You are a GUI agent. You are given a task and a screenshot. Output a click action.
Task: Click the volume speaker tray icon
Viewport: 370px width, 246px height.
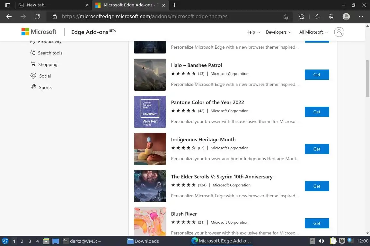pos(321,241)
